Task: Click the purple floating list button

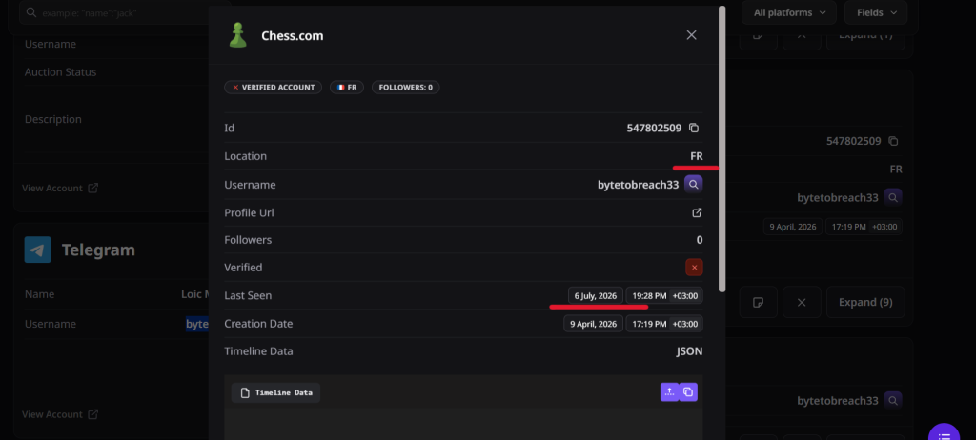Action: click(x=945, y=432)
